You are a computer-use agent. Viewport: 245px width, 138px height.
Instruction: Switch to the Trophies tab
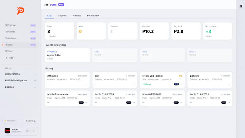click(62, 16)
